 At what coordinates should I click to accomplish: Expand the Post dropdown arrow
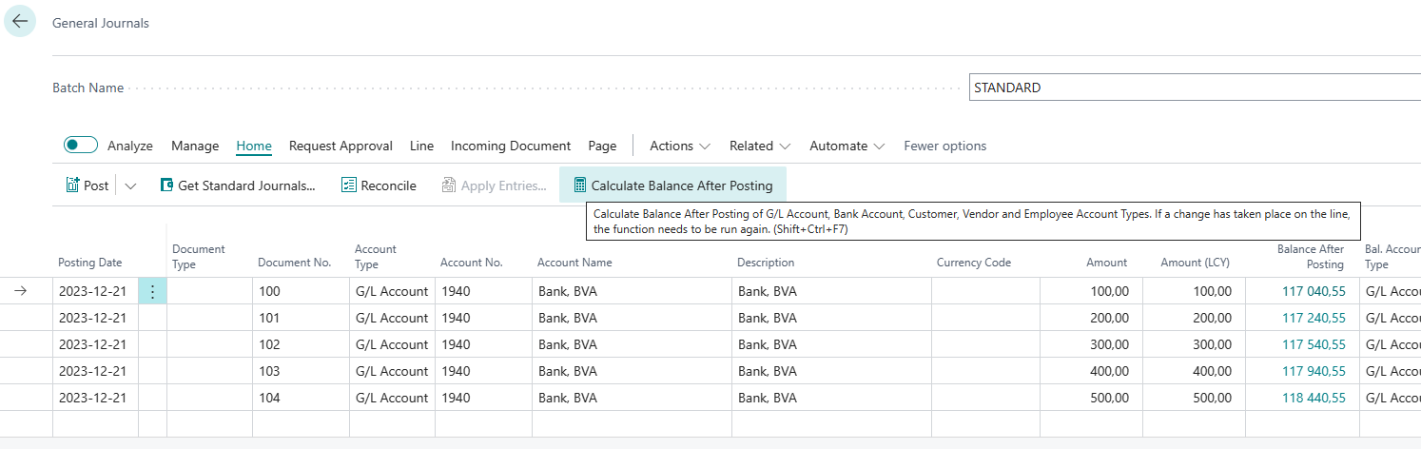(131, 186)
